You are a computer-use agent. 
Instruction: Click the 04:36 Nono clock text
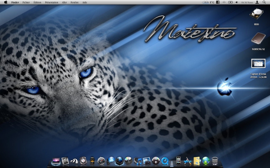247,2
